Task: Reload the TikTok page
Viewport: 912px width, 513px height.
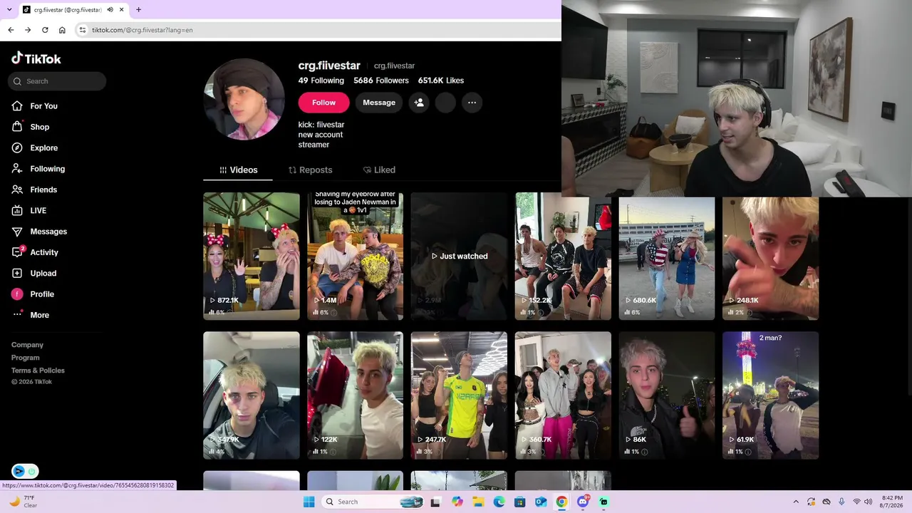Action: pos(45,30)
